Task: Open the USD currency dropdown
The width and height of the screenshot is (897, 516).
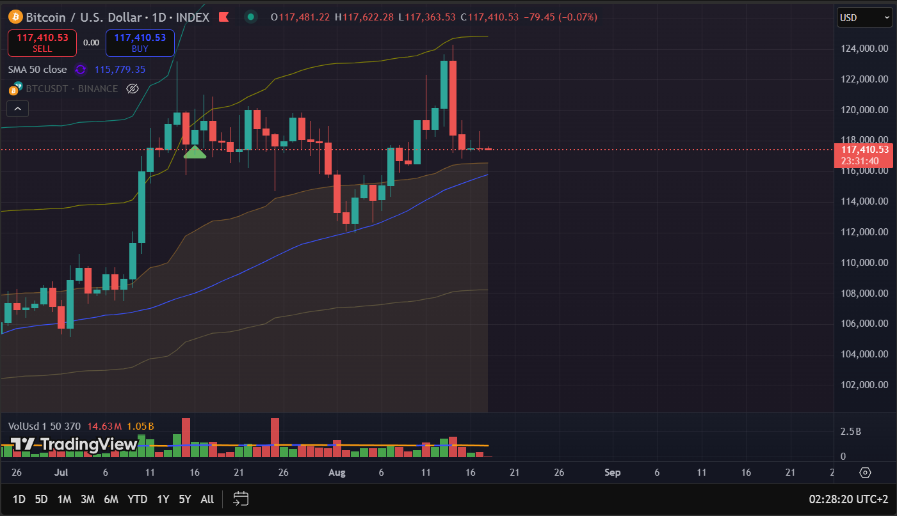Action: 865,18
